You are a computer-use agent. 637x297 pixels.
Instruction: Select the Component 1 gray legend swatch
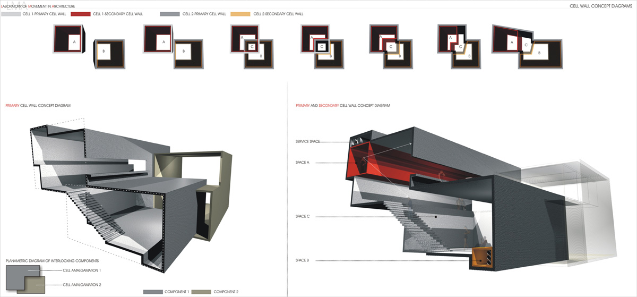pyautogui.click(x=153, y=292)
